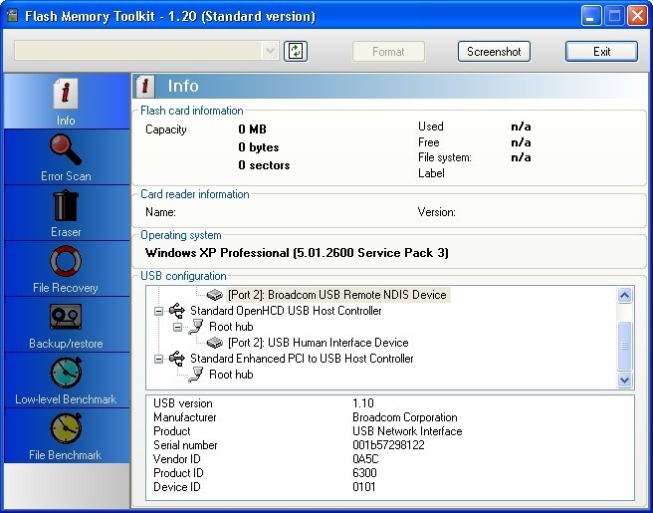Screen dimensions: 653x513
Task: Select the File Recovery lifebuoy icon
Action: tap(66, 261)
